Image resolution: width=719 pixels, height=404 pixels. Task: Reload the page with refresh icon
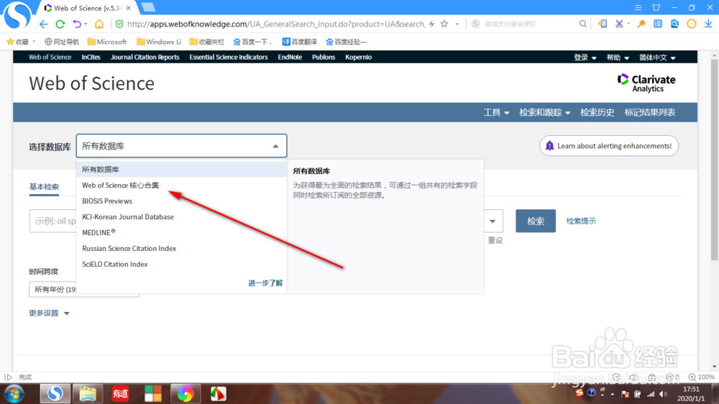coord(60,24)
